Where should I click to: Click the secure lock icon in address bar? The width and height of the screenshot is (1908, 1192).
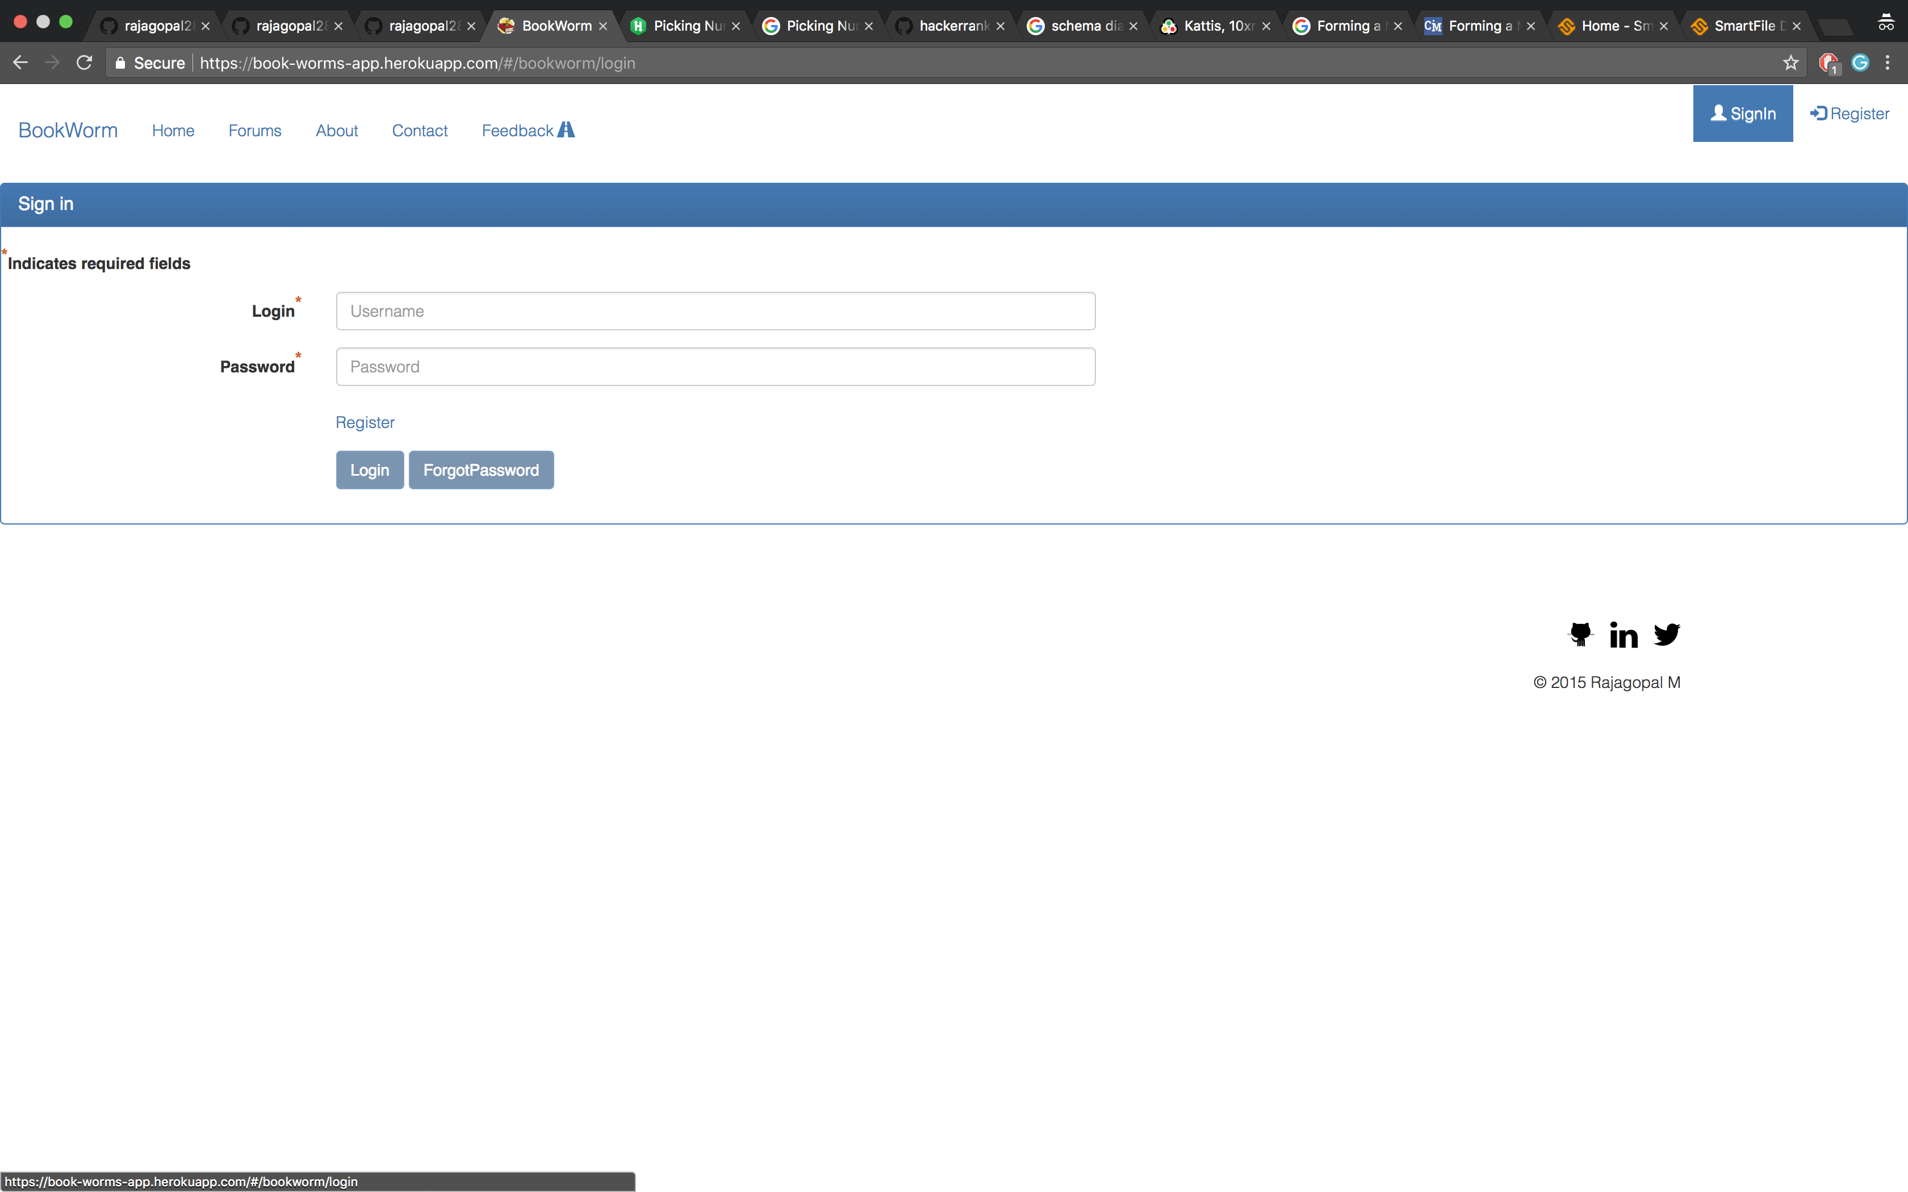pyautogui.click(x=120, y=63)
